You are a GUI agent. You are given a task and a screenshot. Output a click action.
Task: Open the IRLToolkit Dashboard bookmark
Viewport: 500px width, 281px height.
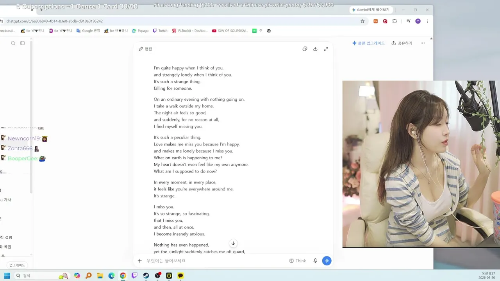pos(190,31)
